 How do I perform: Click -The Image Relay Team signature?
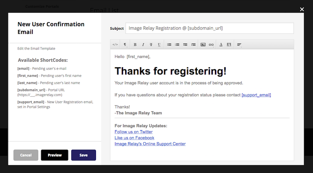138,113
